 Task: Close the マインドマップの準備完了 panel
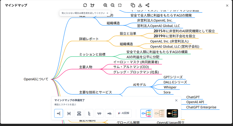point(176,100)
